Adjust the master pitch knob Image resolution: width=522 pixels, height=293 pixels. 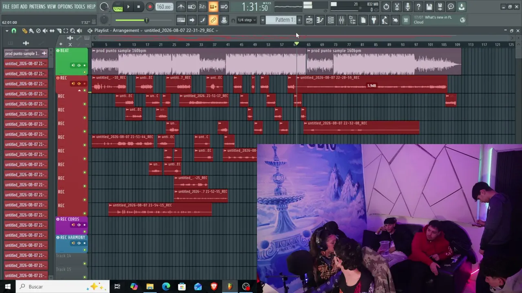click(104, 20)
